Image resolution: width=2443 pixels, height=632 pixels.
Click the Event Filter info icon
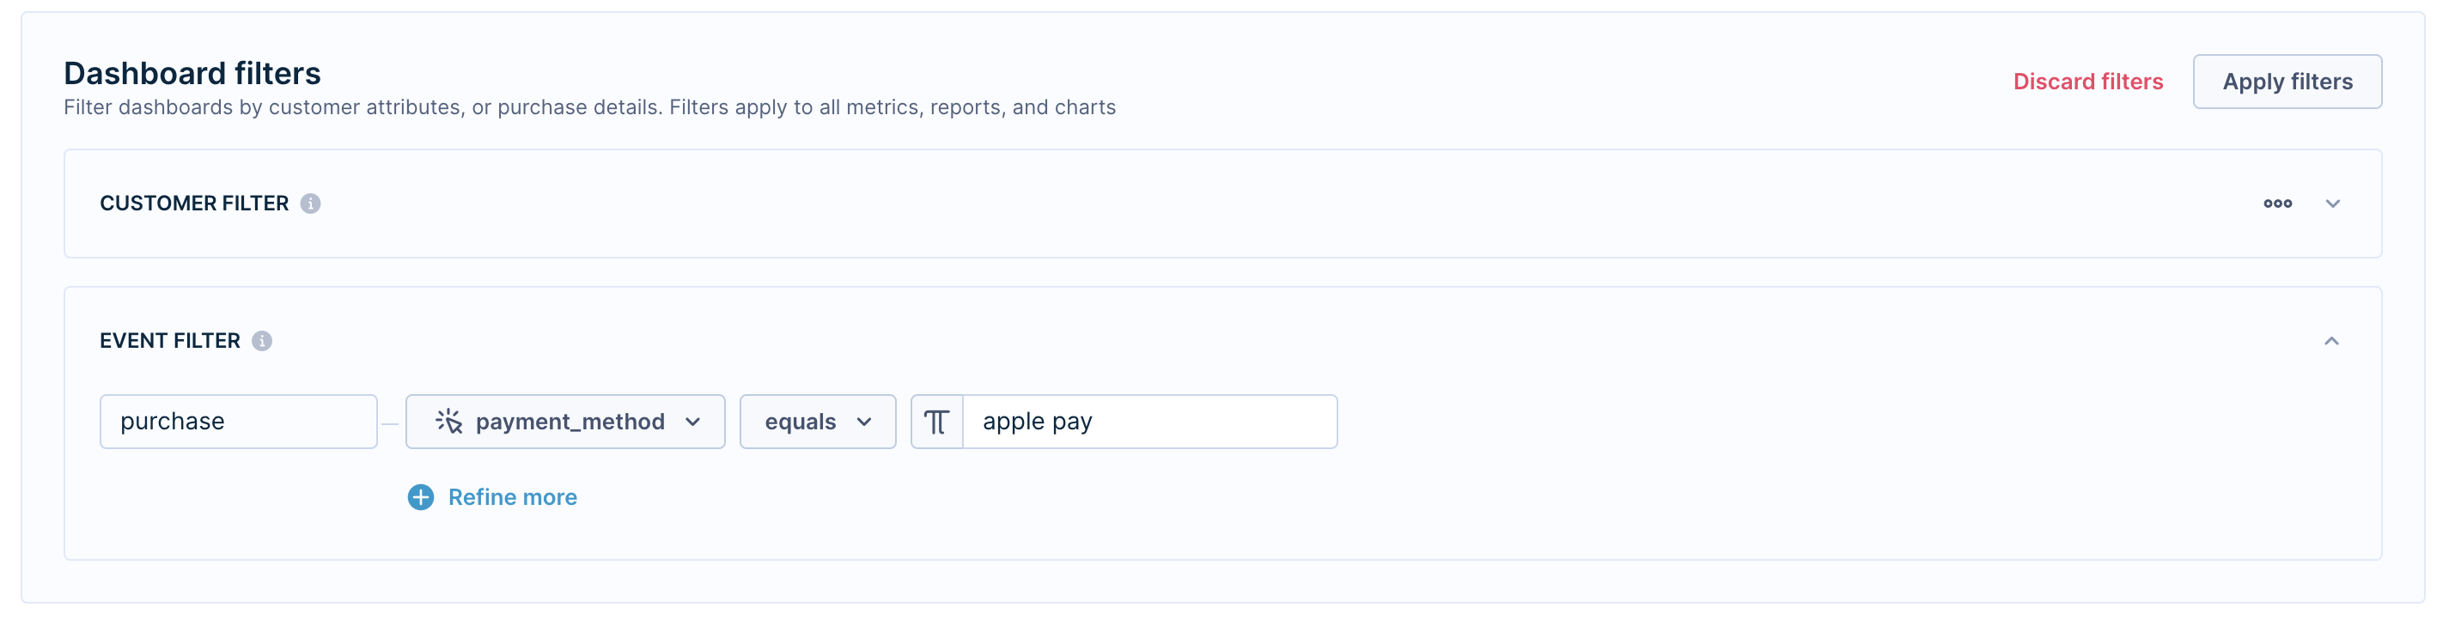[x=262, y=341]
